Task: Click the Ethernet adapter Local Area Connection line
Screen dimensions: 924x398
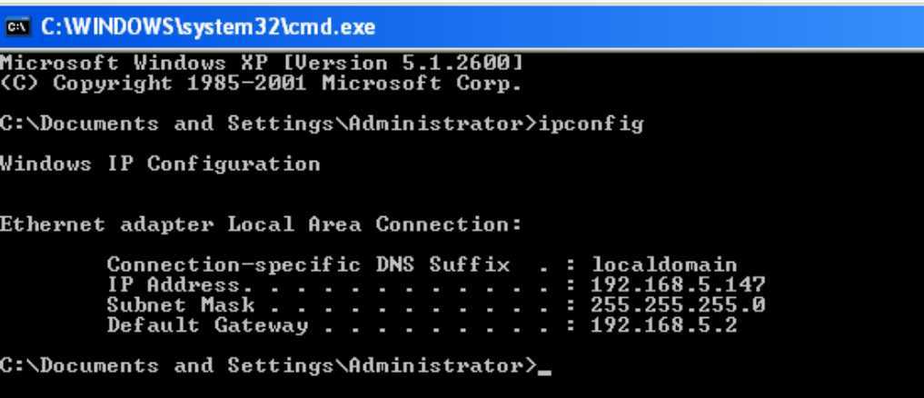Action: [261, 224]
